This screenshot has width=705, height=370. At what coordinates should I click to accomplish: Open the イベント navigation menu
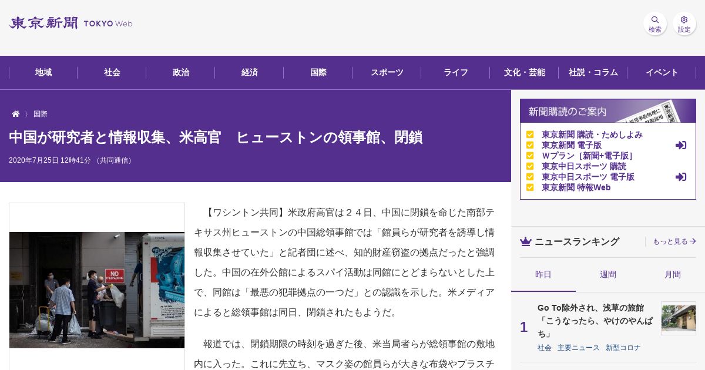[662, 72]
